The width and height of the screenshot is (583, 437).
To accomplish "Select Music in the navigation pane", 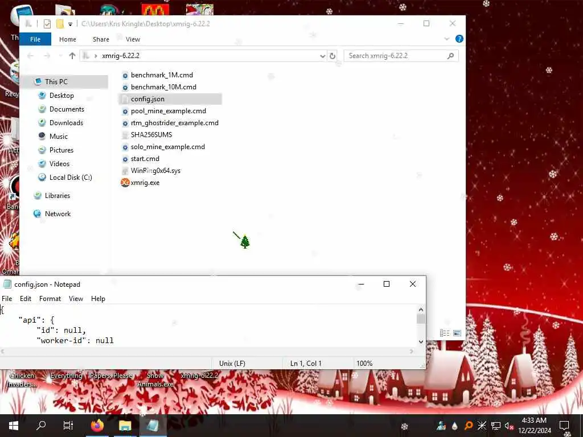I will (59, 137).
